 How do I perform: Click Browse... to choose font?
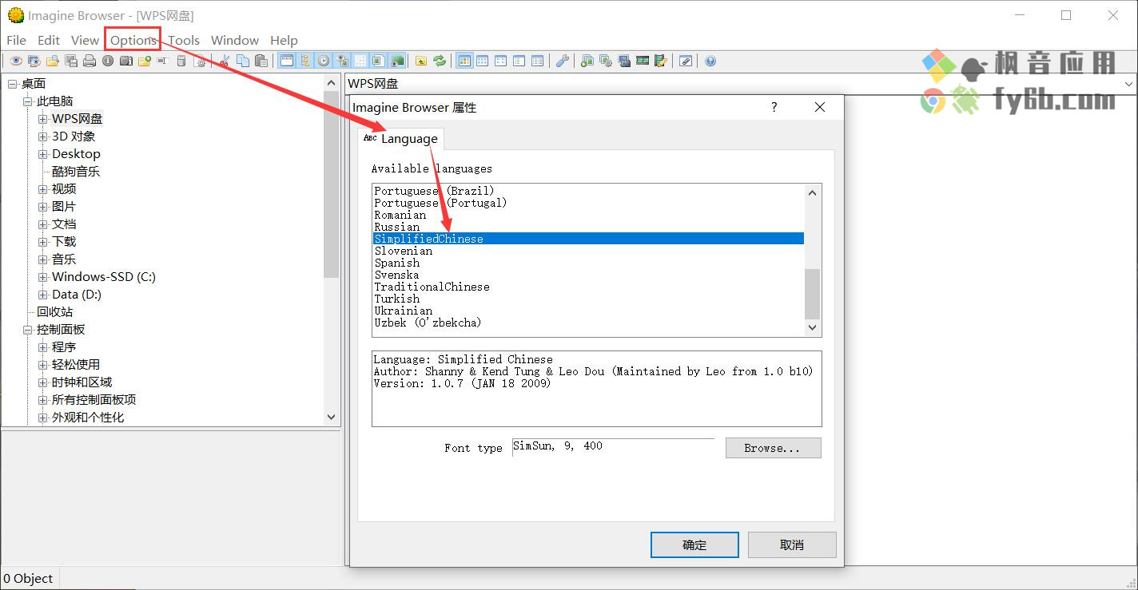(773, 448)
